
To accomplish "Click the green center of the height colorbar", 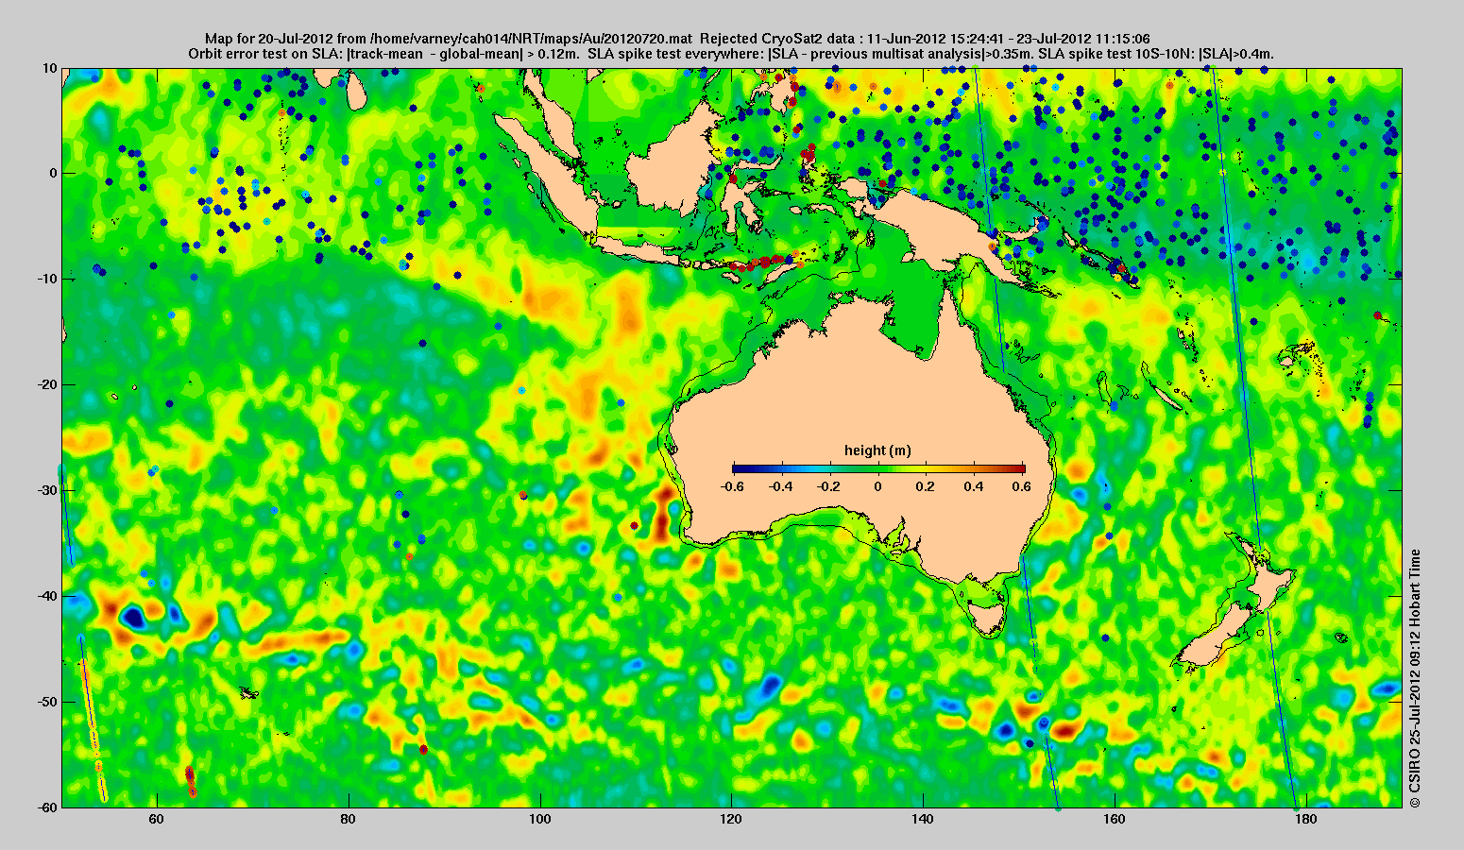I will 878,468.
